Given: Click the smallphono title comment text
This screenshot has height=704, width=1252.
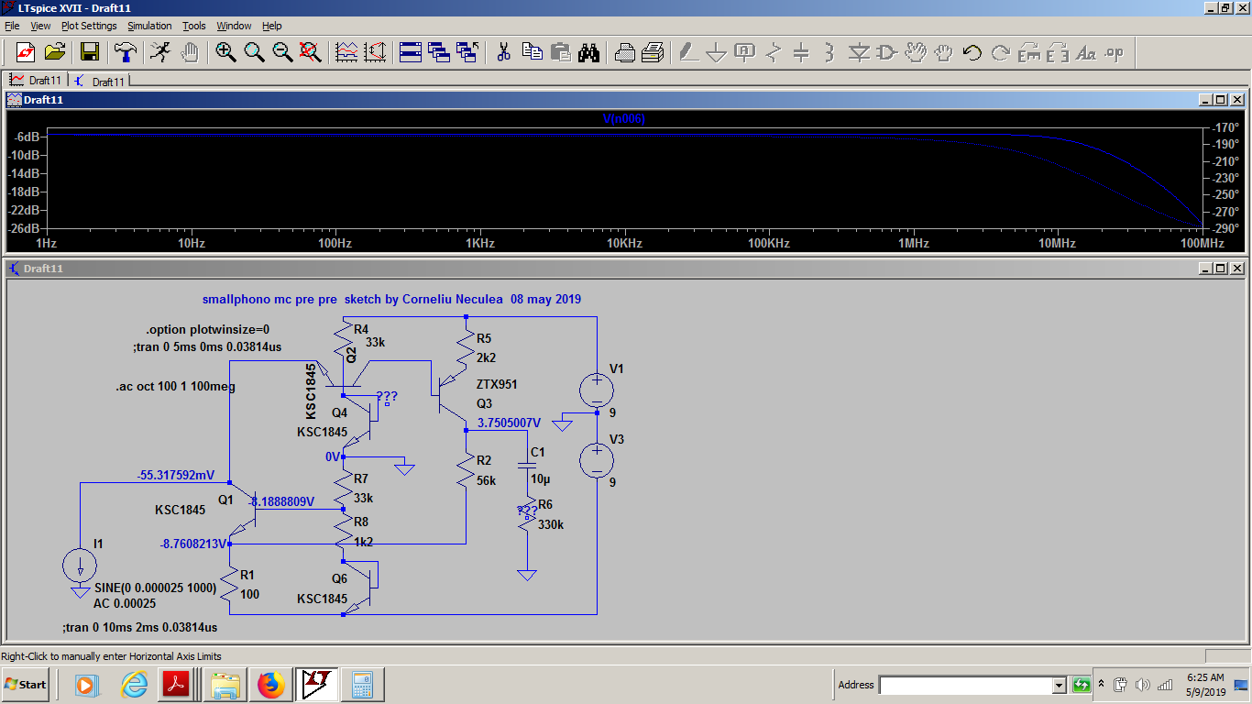Looking at the screenshot, I should [391, 300].
